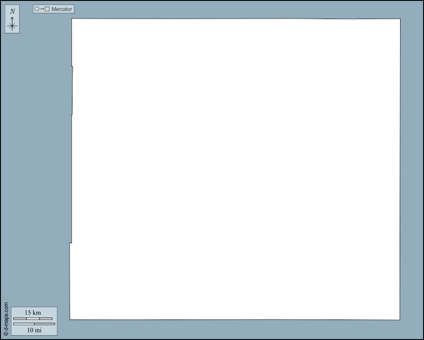Click the white middle segment of the km bar

(33, 319)
